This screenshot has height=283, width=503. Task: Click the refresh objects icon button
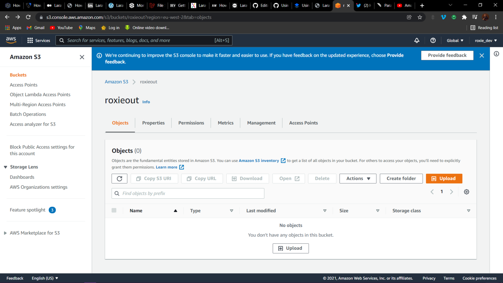(x=119, y=179)
